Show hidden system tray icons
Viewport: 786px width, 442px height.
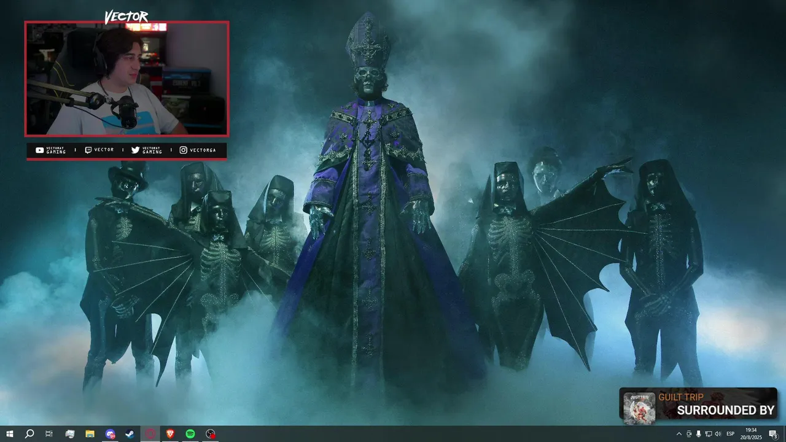(x=679, y=434)
